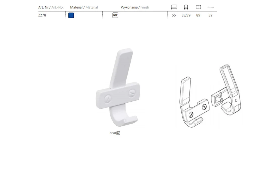Click the value 33/39 in the table
This screenshot has width=274, height=183.
[x=186, y=15]
